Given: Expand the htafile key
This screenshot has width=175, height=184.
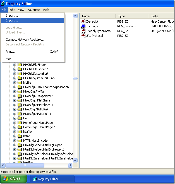Looking at the screenshot, I should pyautogui.click(x=15, y=132).
